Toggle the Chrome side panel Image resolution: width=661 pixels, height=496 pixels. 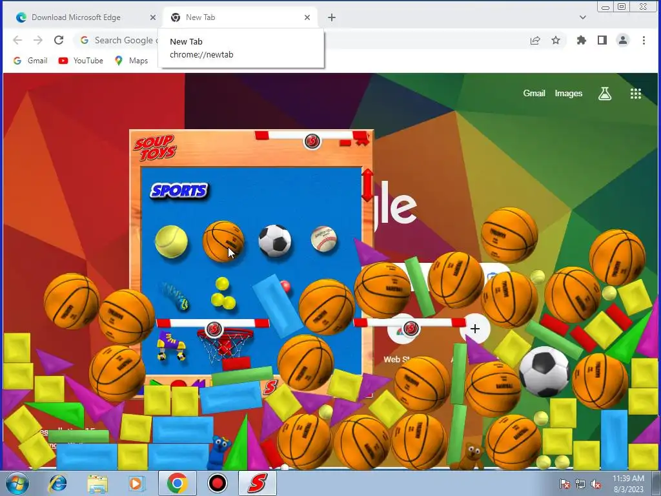pyautogui.click(x=602, y=40)
